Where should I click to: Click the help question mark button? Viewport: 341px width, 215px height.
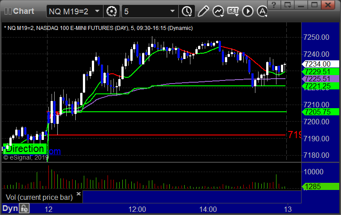tap(274, 5)
